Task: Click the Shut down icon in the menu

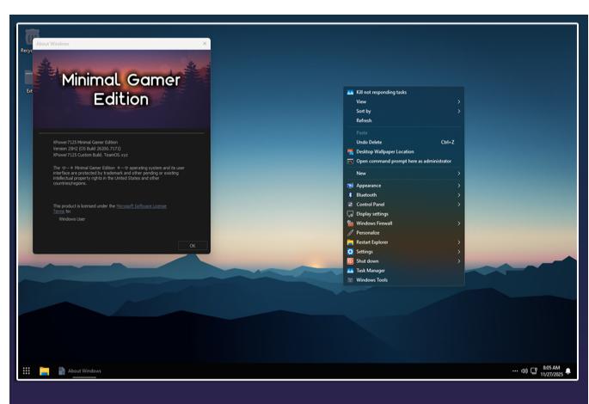Action: (x=350, y=261)
